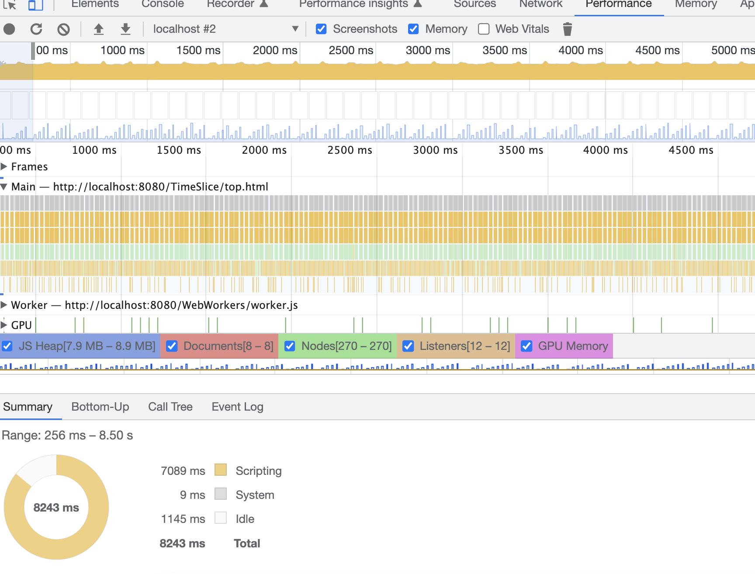Viewport: 755px width, 574px height.
Task: Select the Performance tab
Action: click(x=619, y=4)
